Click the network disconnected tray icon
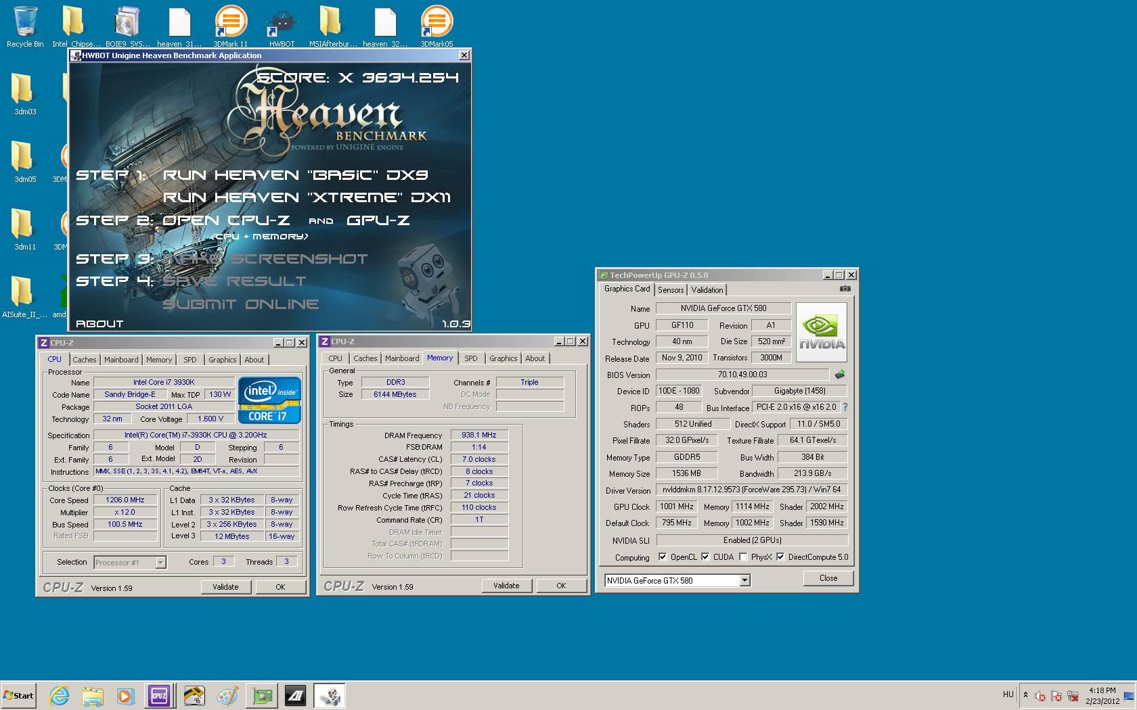Screen dimensions: 1137x710 point(1073,696)
